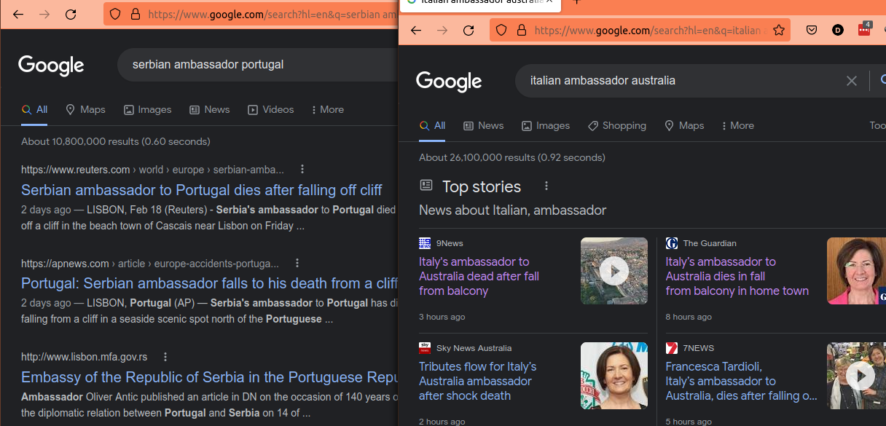Open Embassy of the Republic of Serbia link
The width and height of the screenshot is (886, 426).
pos(209,377)
